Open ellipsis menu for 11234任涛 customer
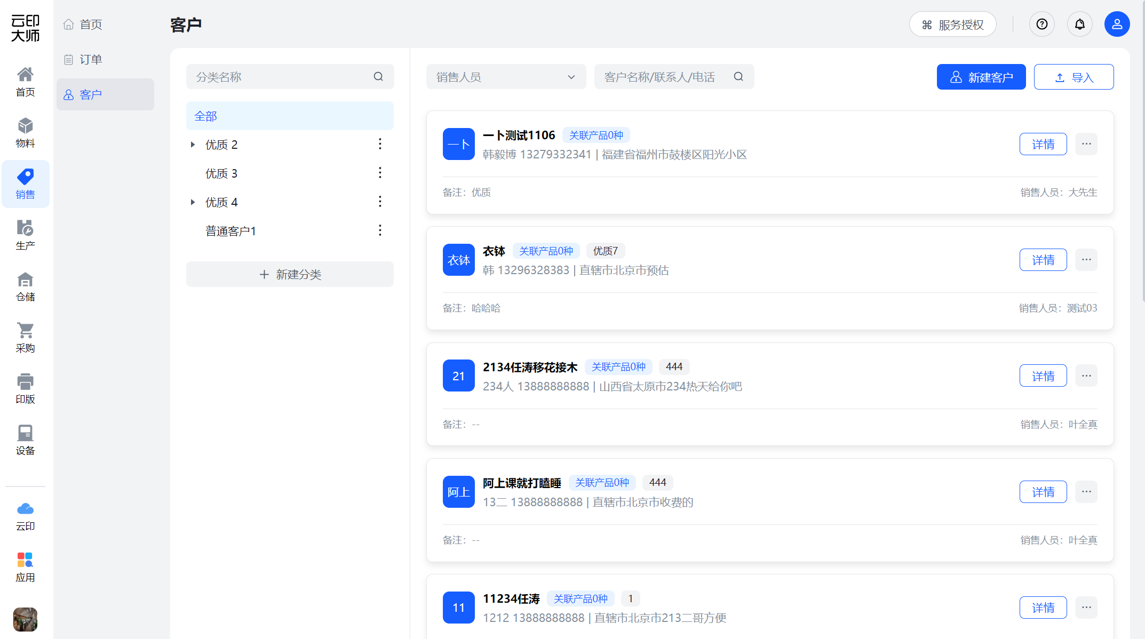This screenshot has height=639, width=1145. point(1086,608)
